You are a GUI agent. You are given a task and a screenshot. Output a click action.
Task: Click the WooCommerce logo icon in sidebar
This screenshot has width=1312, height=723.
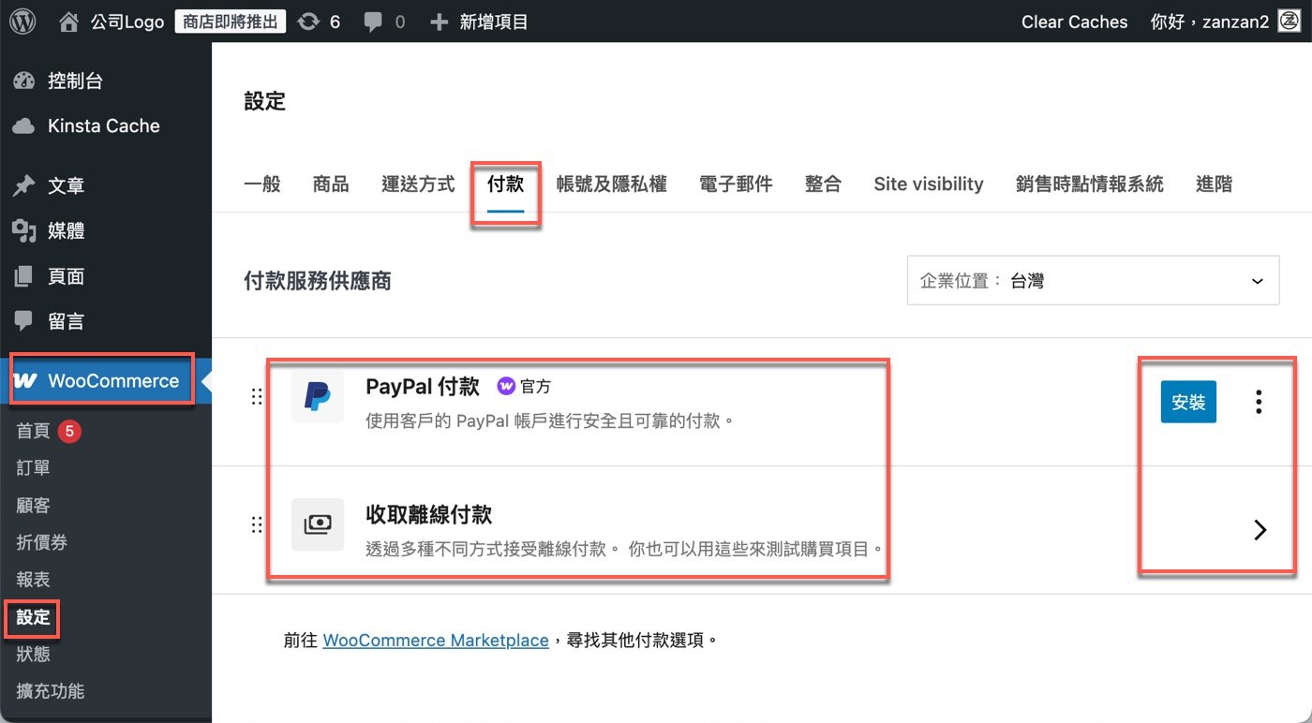(27, 381)
